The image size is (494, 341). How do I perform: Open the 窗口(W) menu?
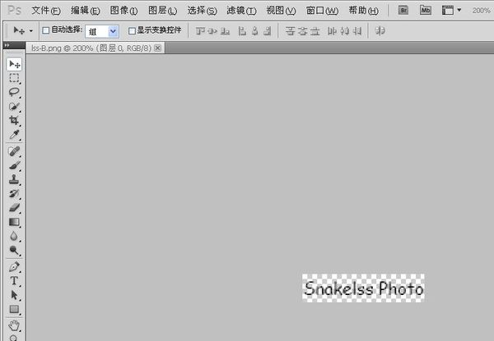(322, 11)
